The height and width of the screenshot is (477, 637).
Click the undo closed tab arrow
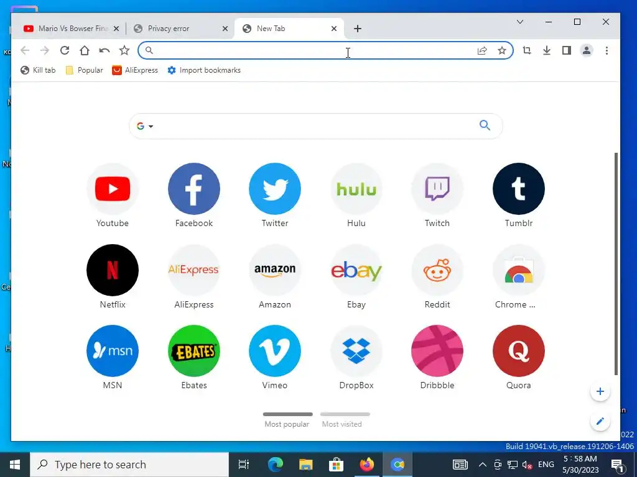click(x=105, y=50)
